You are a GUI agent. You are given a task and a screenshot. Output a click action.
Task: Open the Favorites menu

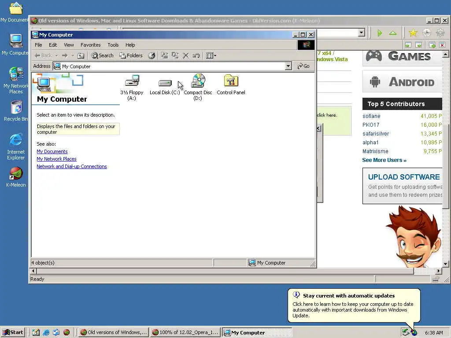pyautogui.click(x=91, y=45)
